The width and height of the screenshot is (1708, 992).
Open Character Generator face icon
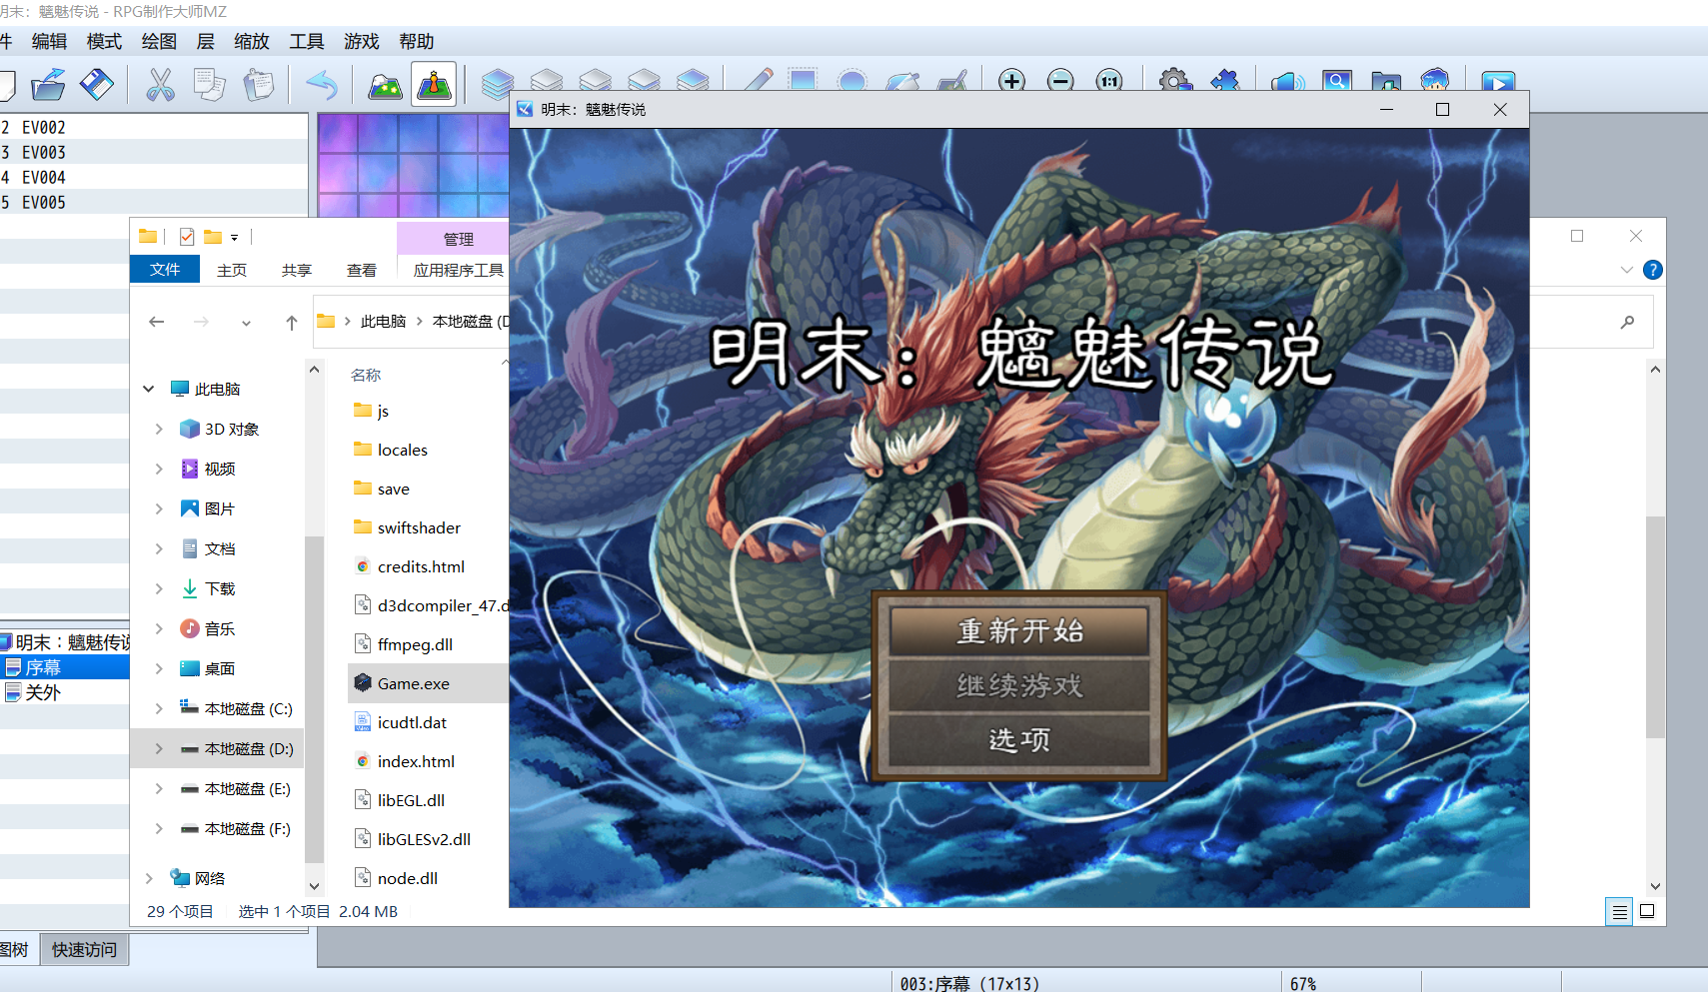pos(1434,80)
